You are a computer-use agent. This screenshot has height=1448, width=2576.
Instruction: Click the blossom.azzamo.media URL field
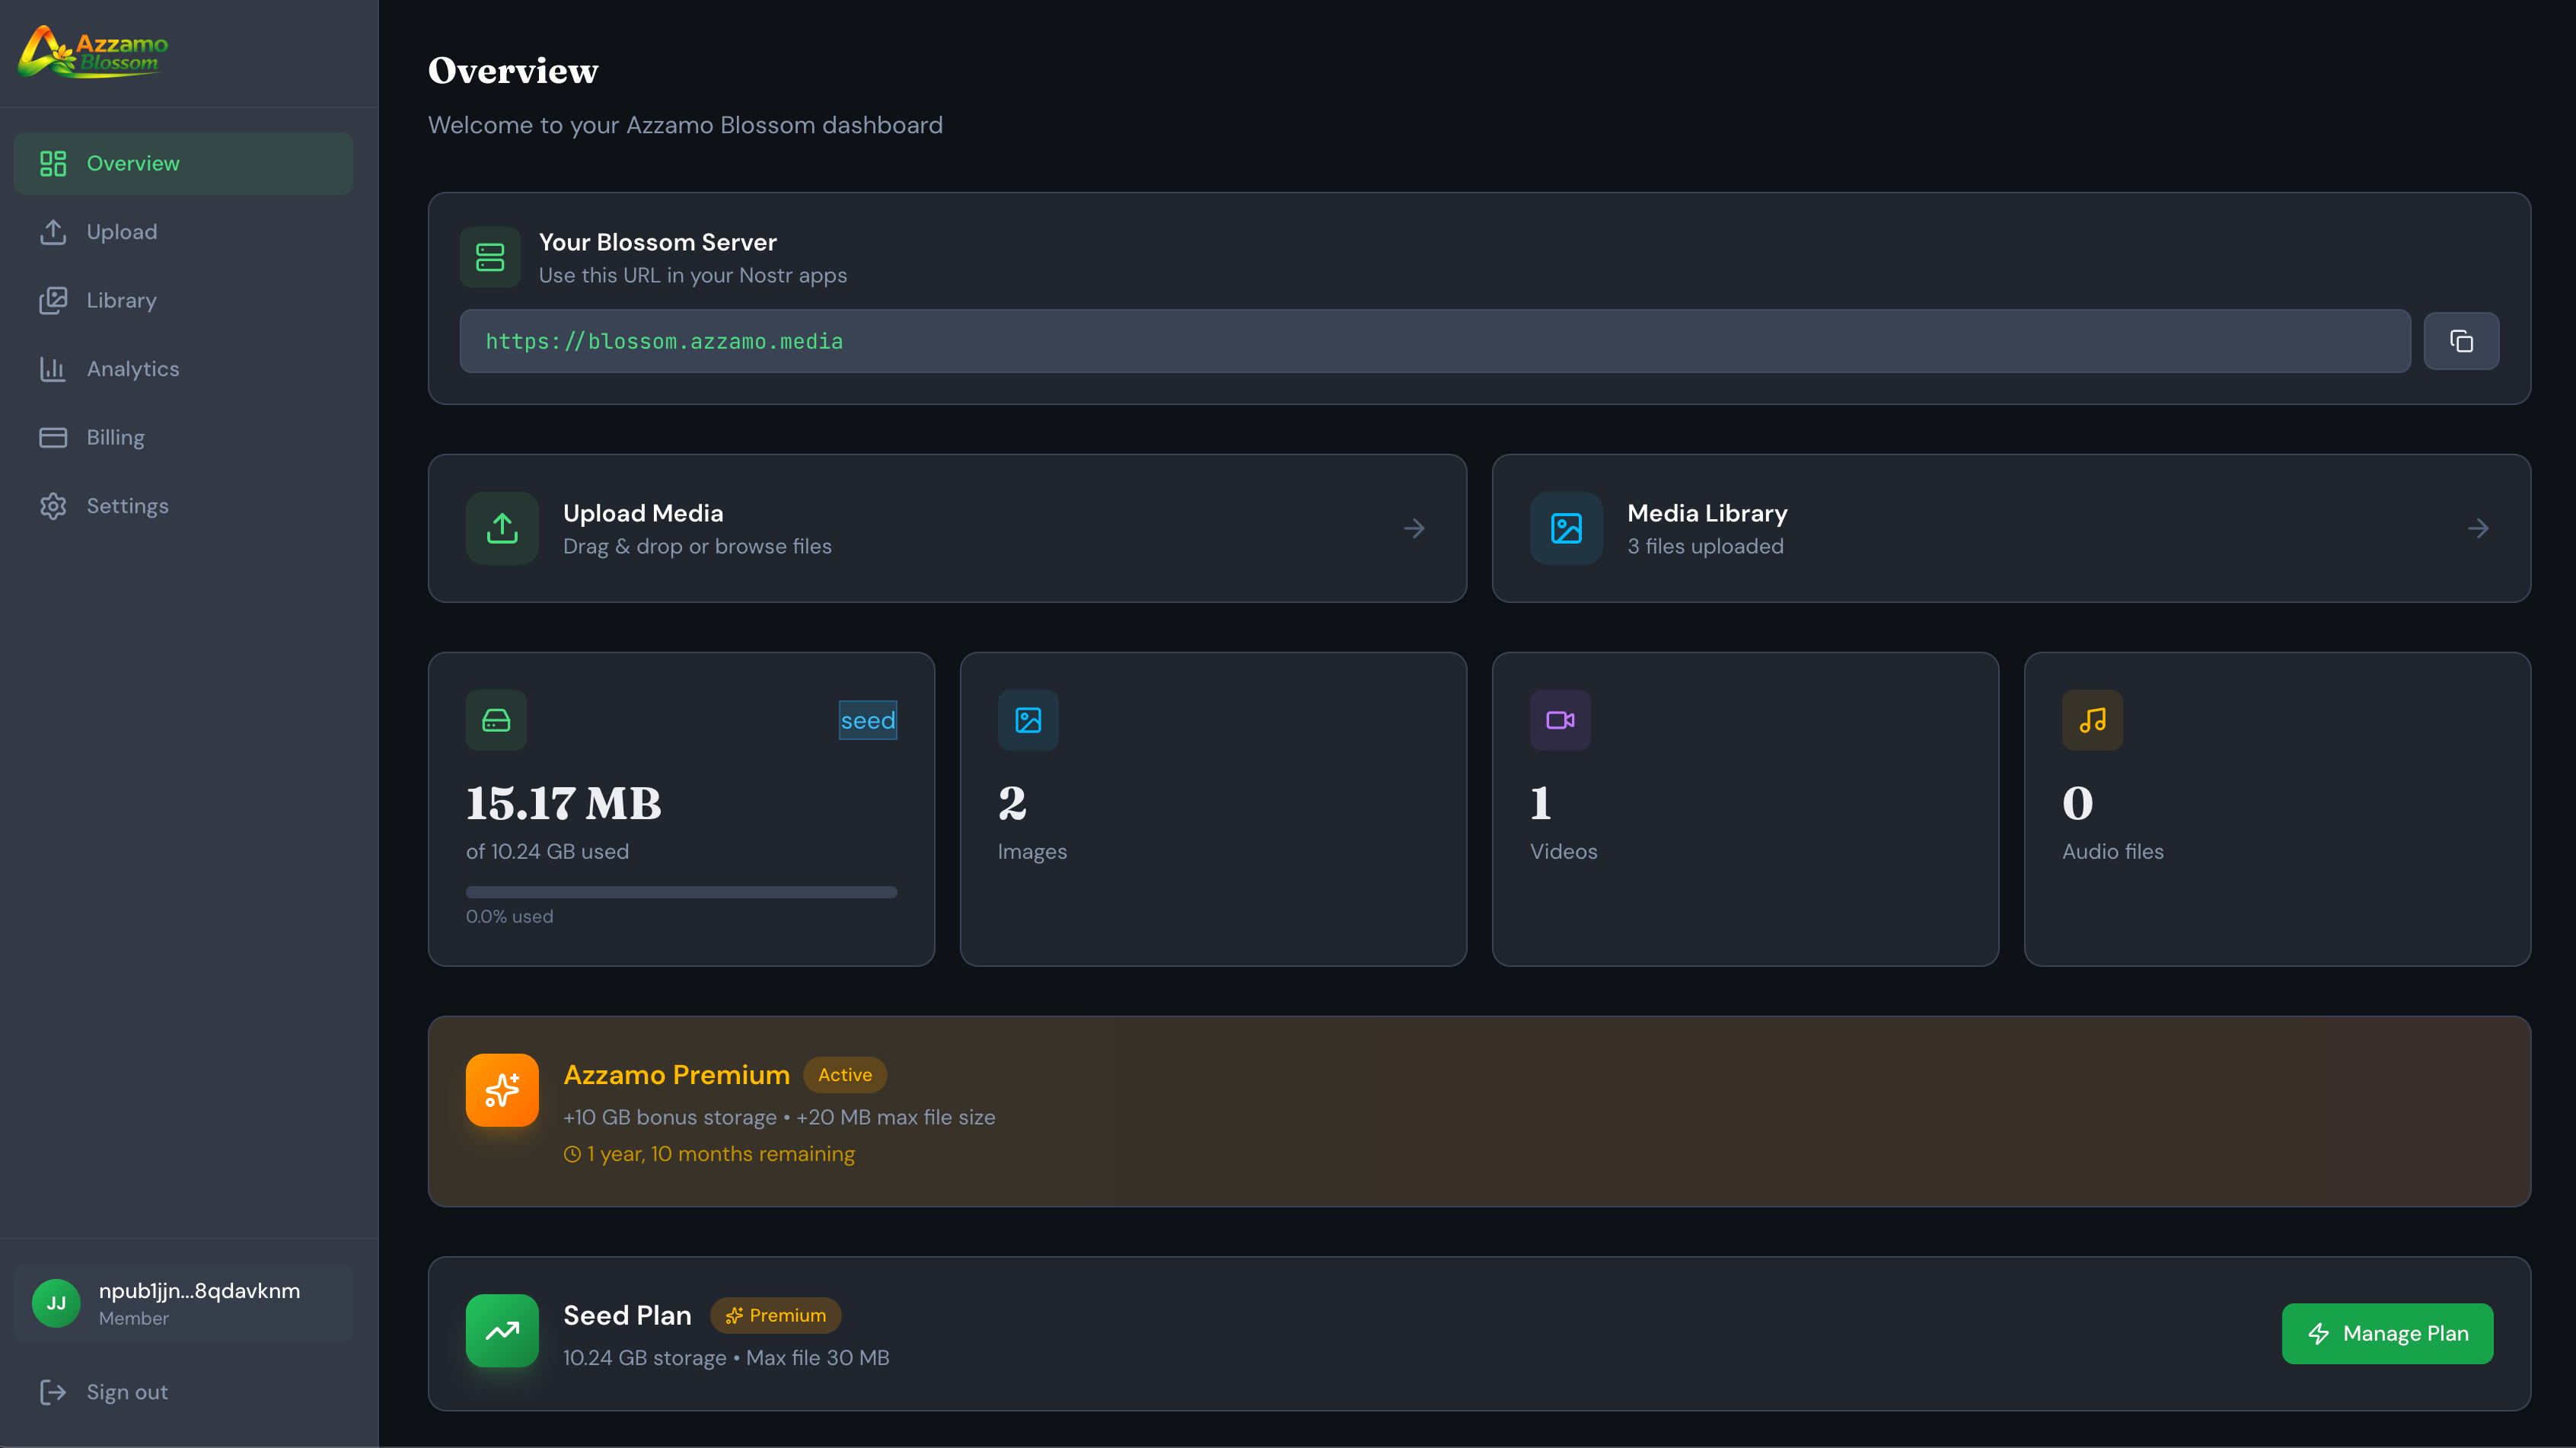coord(1434,342)
